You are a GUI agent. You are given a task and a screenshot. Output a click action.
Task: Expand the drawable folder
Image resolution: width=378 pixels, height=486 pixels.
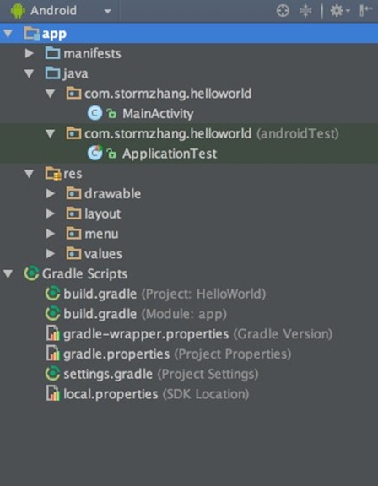coord(50,194)
